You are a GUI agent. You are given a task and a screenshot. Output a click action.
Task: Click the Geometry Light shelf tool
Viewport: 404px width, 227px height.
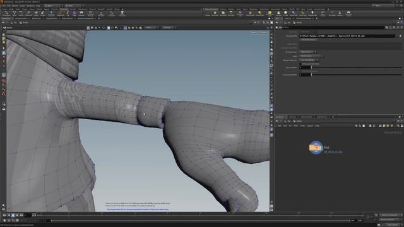point(240,13)
